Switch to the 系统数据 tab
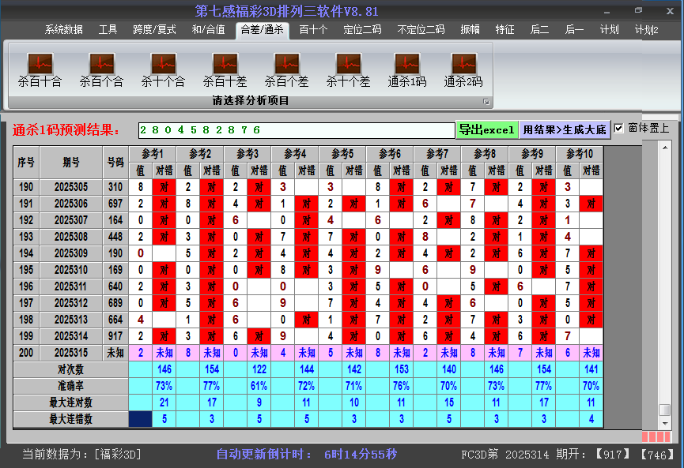The image size is (684, 468). pos(63,30)
